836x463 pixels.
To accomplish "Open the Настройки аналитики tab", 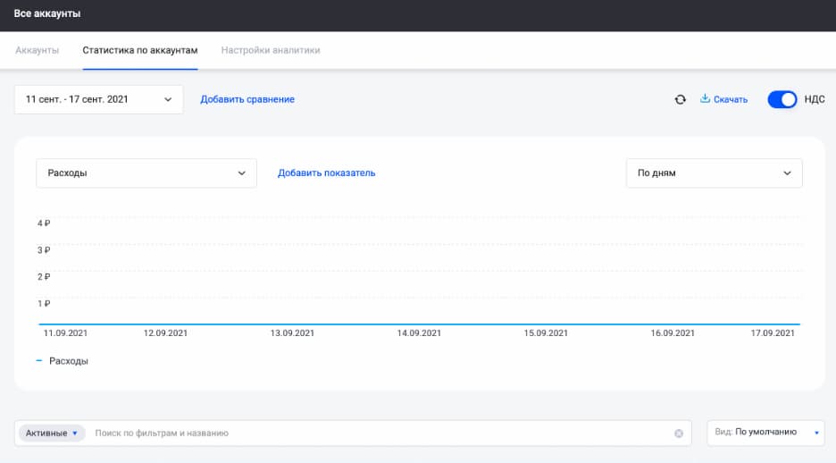I will [x=271, y=50].
